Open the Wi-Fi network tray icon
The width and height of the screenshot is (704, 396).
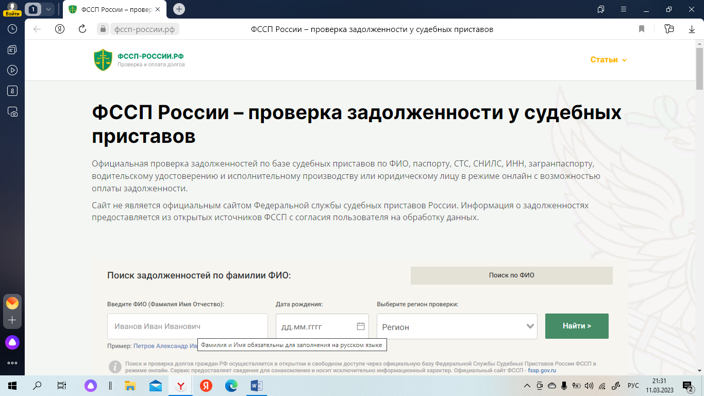[x=602, y=385]
